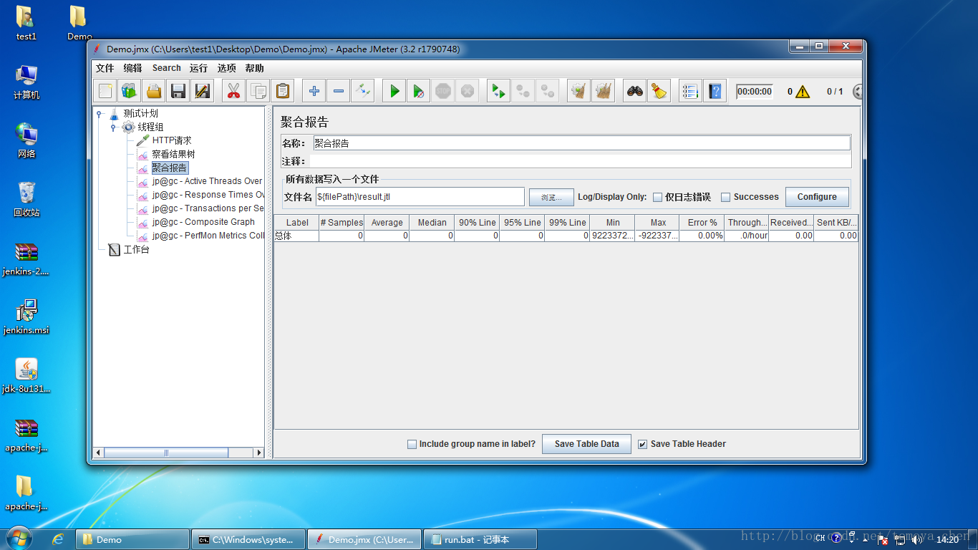Click the 注释 comments input field
Screen dimensions: 978x550
pyautogui.click(x=581, y=162)
